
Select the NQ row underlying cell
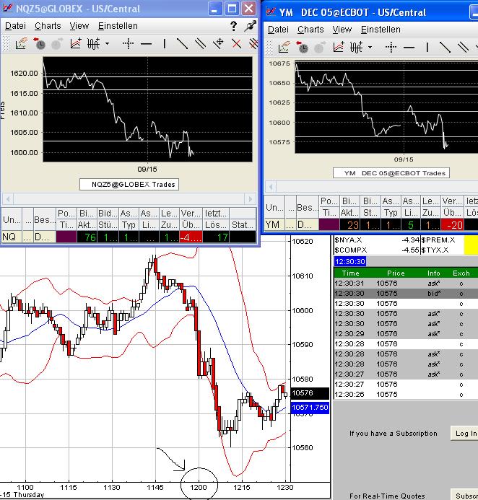[x=12, y=237]
